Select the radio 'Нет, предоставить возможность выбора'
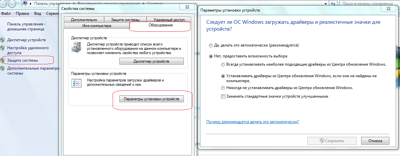 point(211,56)
